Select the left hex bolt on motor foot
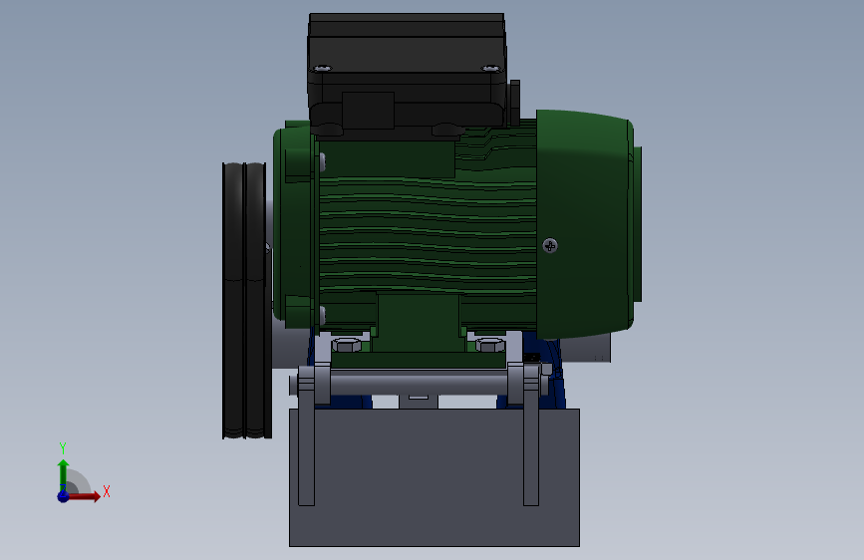The height and width of the screenshot is (560, 864). coord(347,345)
